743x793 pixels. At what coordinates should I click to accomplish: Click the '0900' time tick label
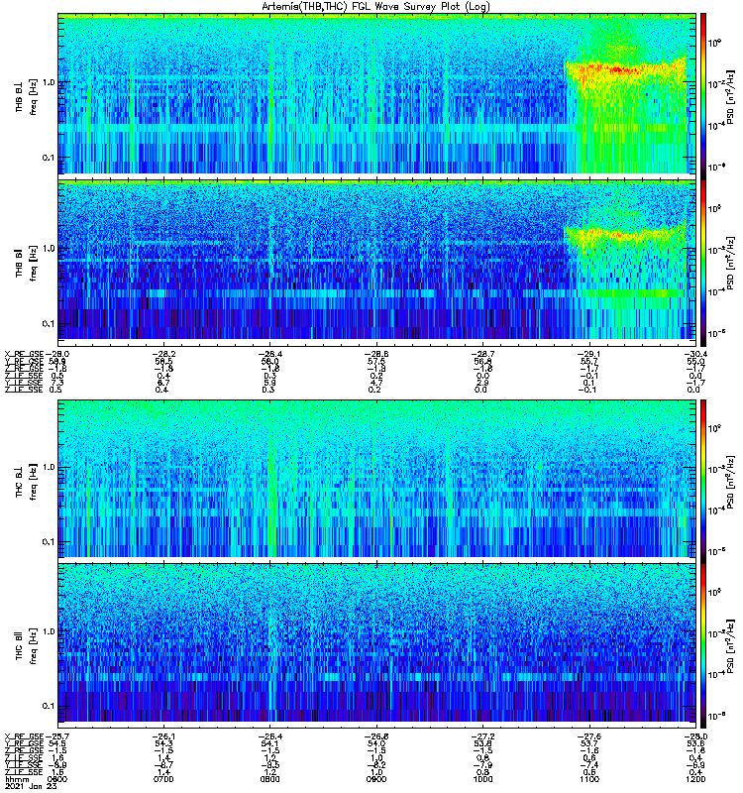376,779
